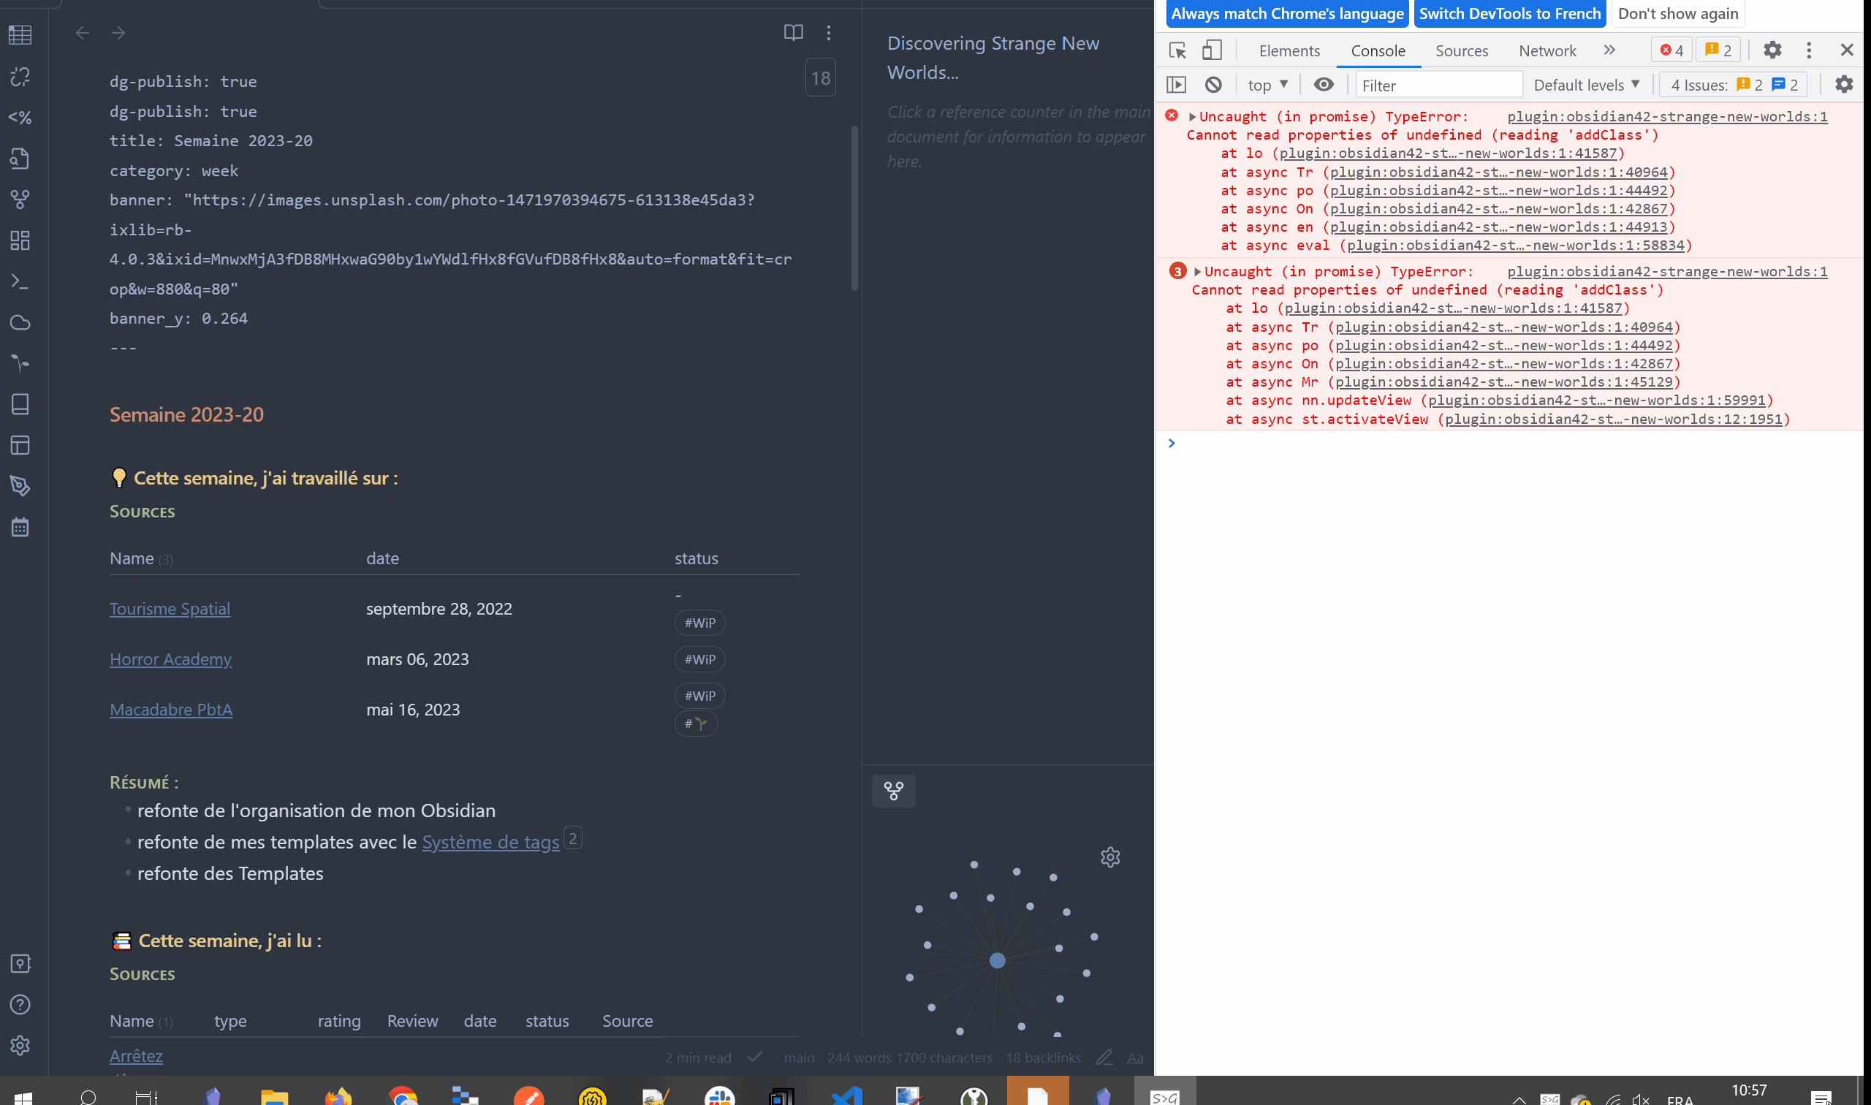Image resolution: width=1871 pixels, height=1105 pixels.
Task: Open the Calendar plugin in the left sidebar
Action: 20,527
